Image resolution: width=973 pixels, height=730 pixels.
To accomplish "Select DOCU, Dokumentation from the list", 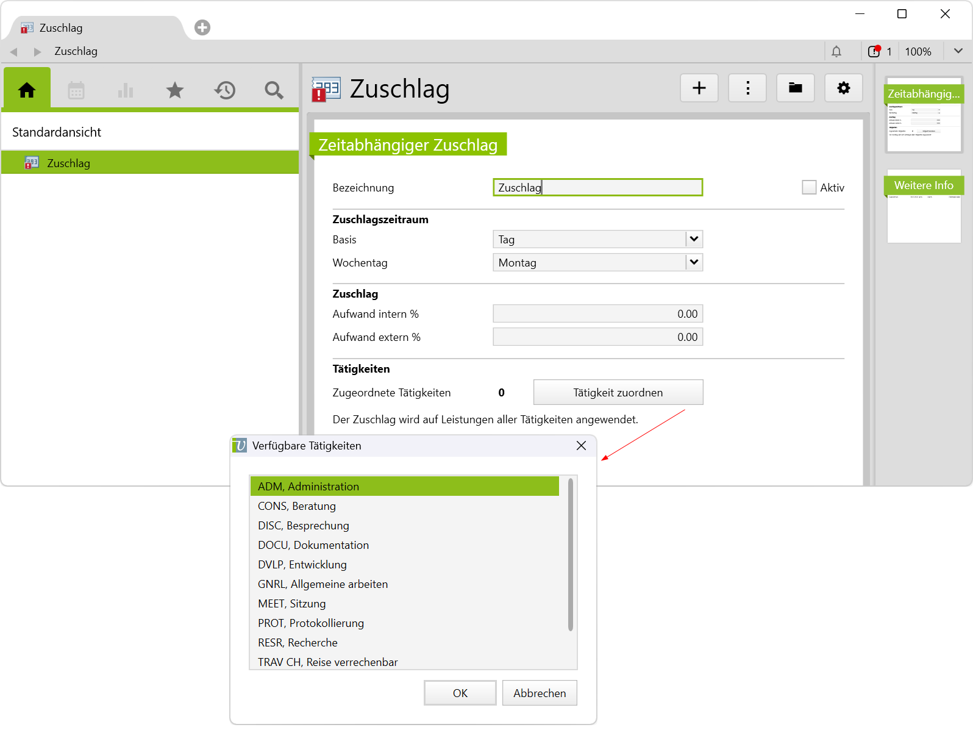I will click(313, 545).
